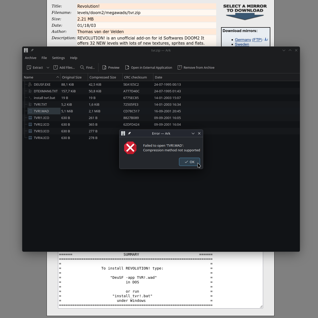This screenshot has height=318, width=318.
Task: Pin the Error dialog window
Action: tap(129, 133)
